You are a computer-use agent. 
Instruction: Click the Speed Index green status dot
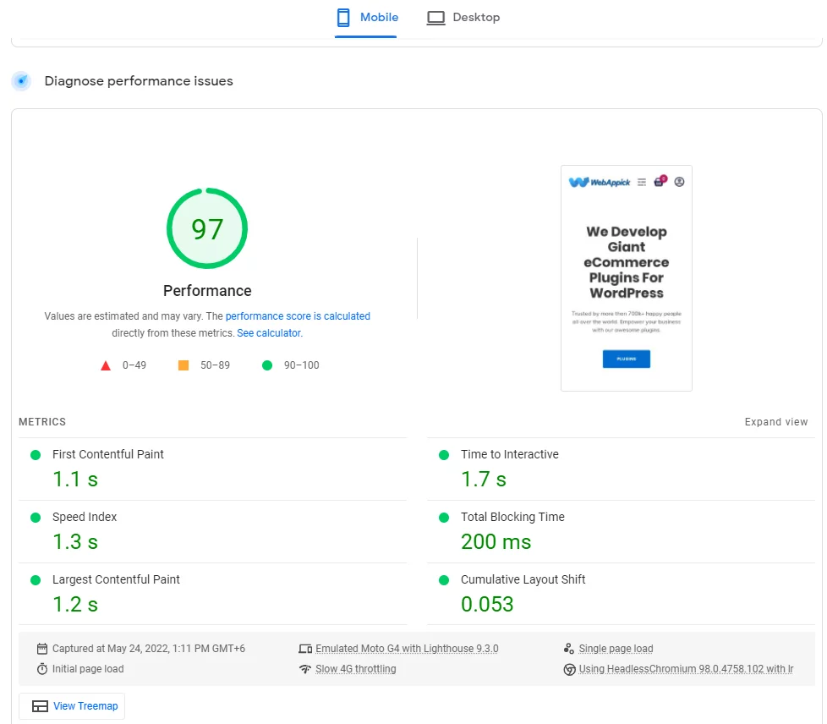coord(36,518)
